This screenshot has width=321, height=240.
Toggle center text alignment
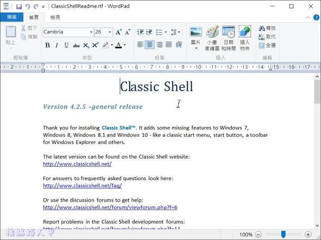[x=150, y=45]
